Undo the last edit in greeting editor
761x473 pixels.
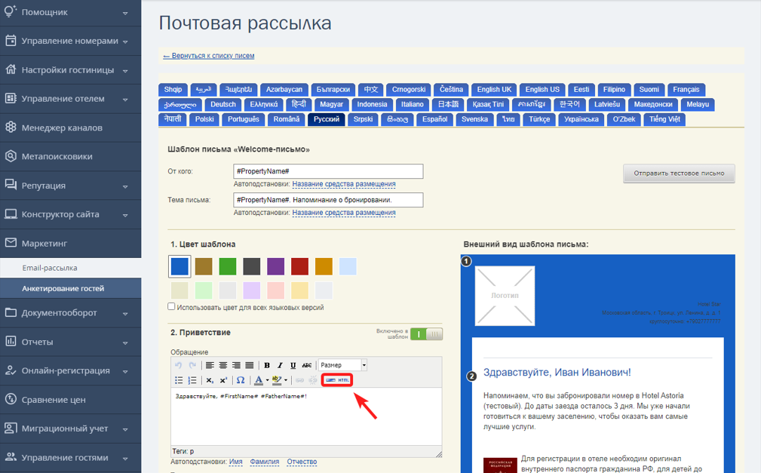click(179, 365)
